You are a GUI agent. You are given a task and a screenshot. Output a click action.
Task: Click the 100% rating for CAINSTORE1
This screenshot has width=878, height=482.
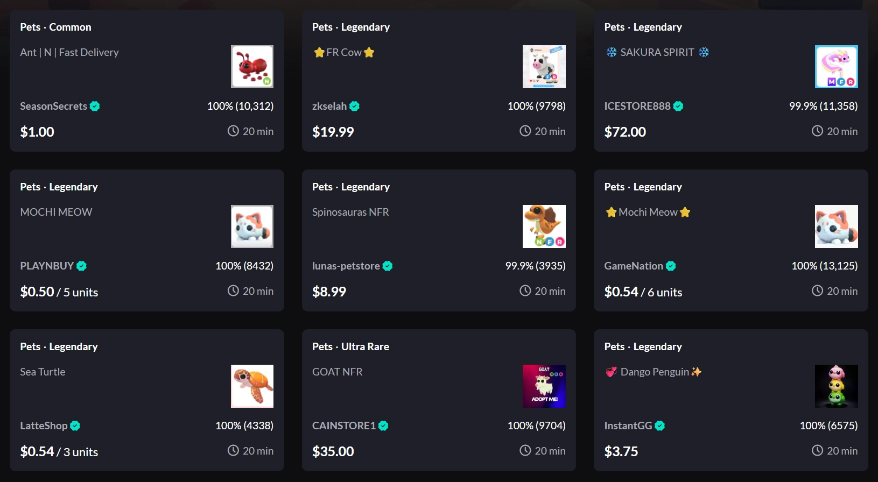[x=537, y=426]
